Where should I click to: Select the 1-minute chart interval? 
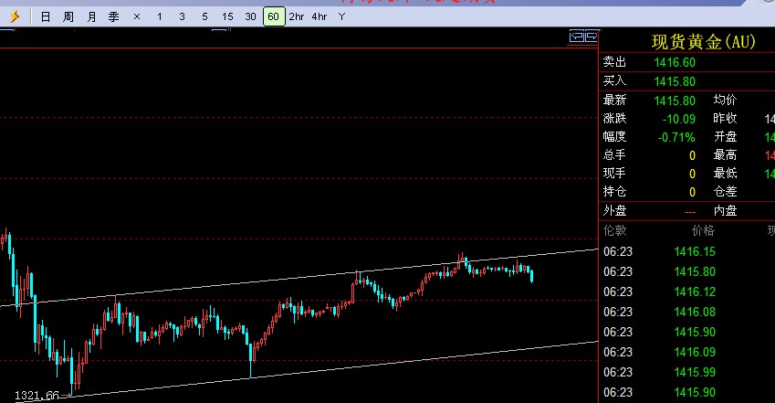pos(159,16)
